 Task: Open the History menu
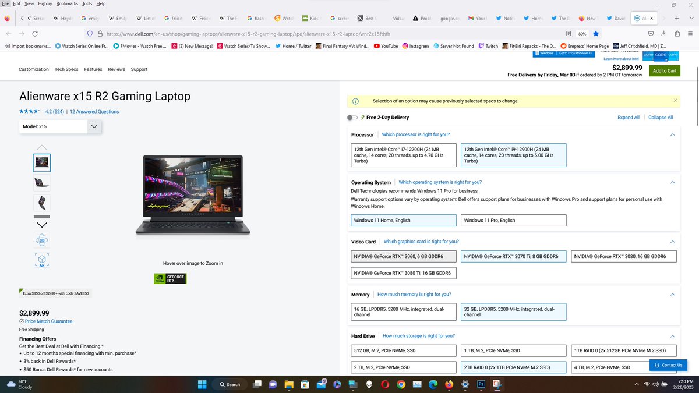[45, 3]
